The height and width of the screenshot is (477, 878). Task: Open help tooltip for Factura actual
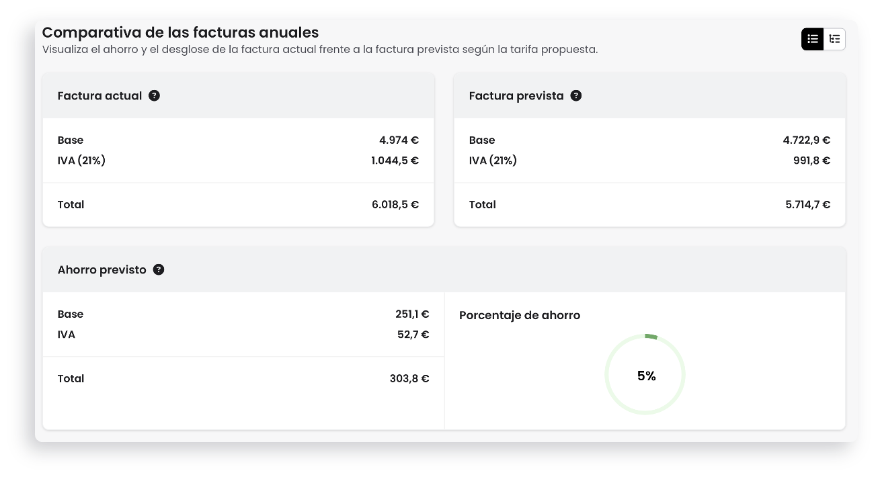[154, 95]
